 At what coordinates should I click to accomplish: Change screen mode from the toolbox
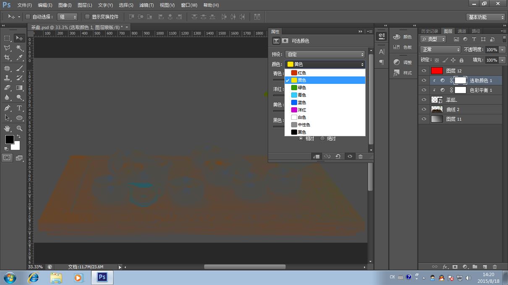(19, 158)
